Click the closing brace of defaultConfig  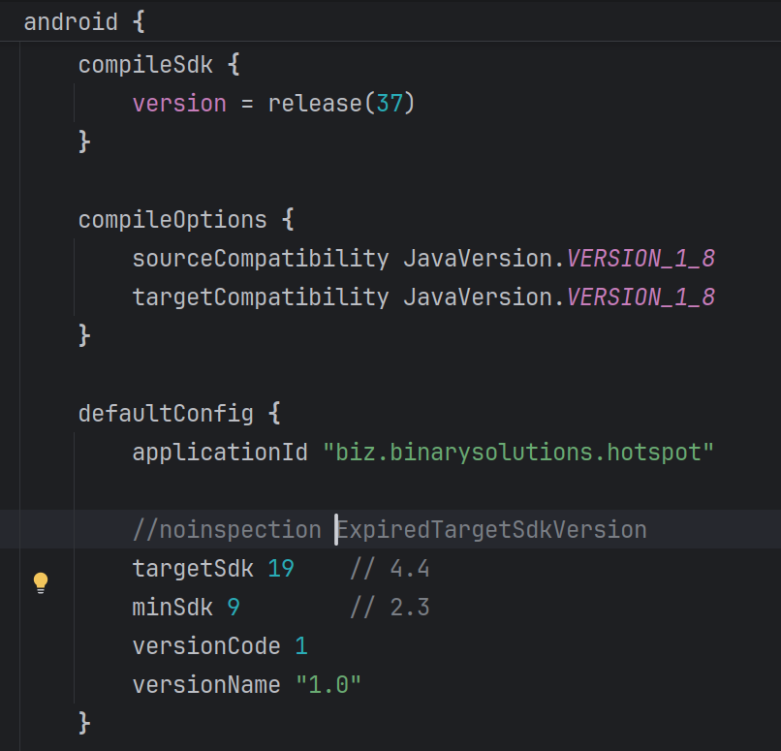coord(84,723)
